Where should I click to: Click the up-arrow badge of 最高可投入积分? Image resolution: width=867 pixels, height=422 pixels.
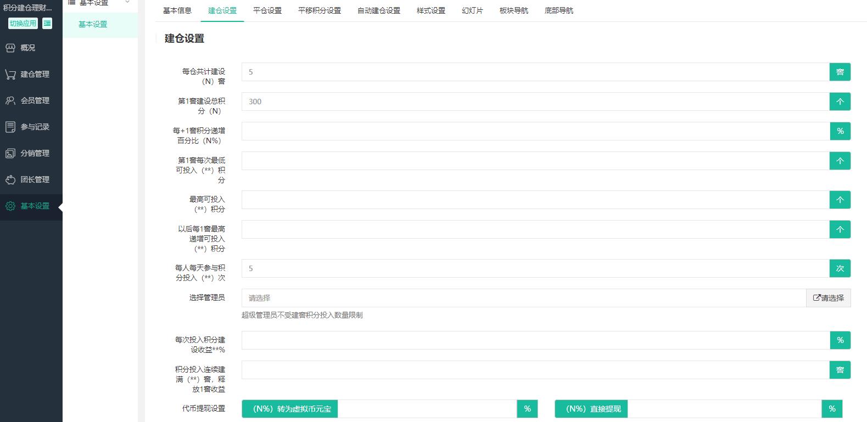840,200
